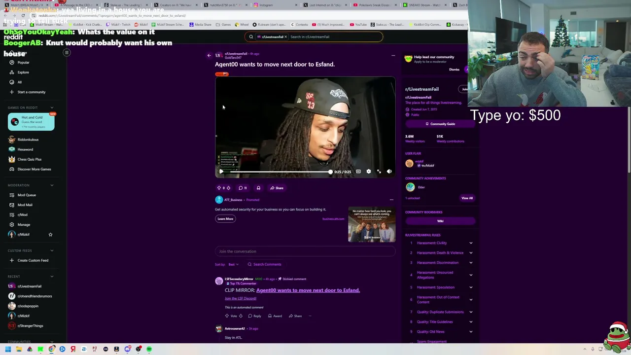Click the Search Comments field
The image size is (631, 355).
264,264
